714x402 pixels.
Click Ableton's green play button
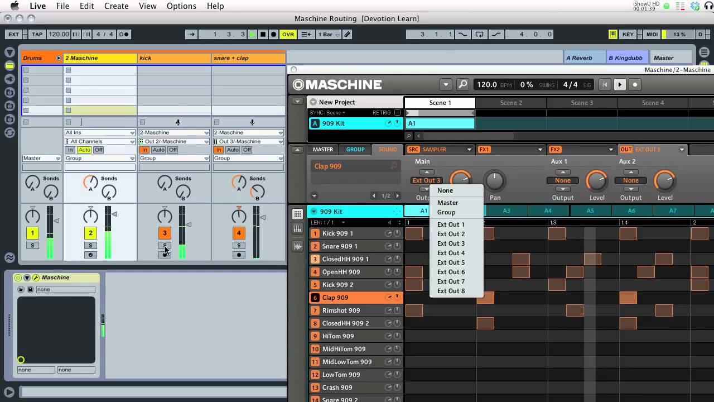(x=252, y=35)
